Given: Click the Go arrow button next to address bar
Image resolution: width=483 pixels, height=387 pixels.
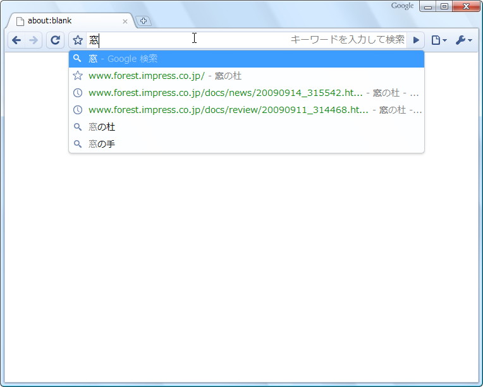Looking at the screenshot, I should (x=416, y=40).
